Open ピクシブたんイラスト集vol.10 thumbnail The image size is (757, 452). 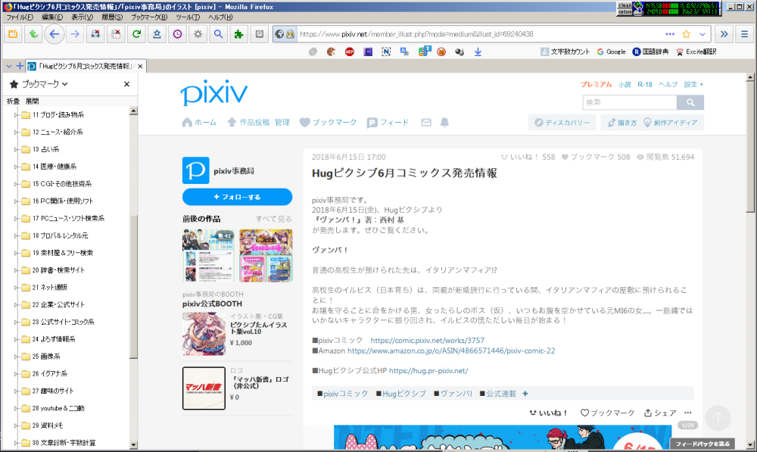[x=204, y=334]
